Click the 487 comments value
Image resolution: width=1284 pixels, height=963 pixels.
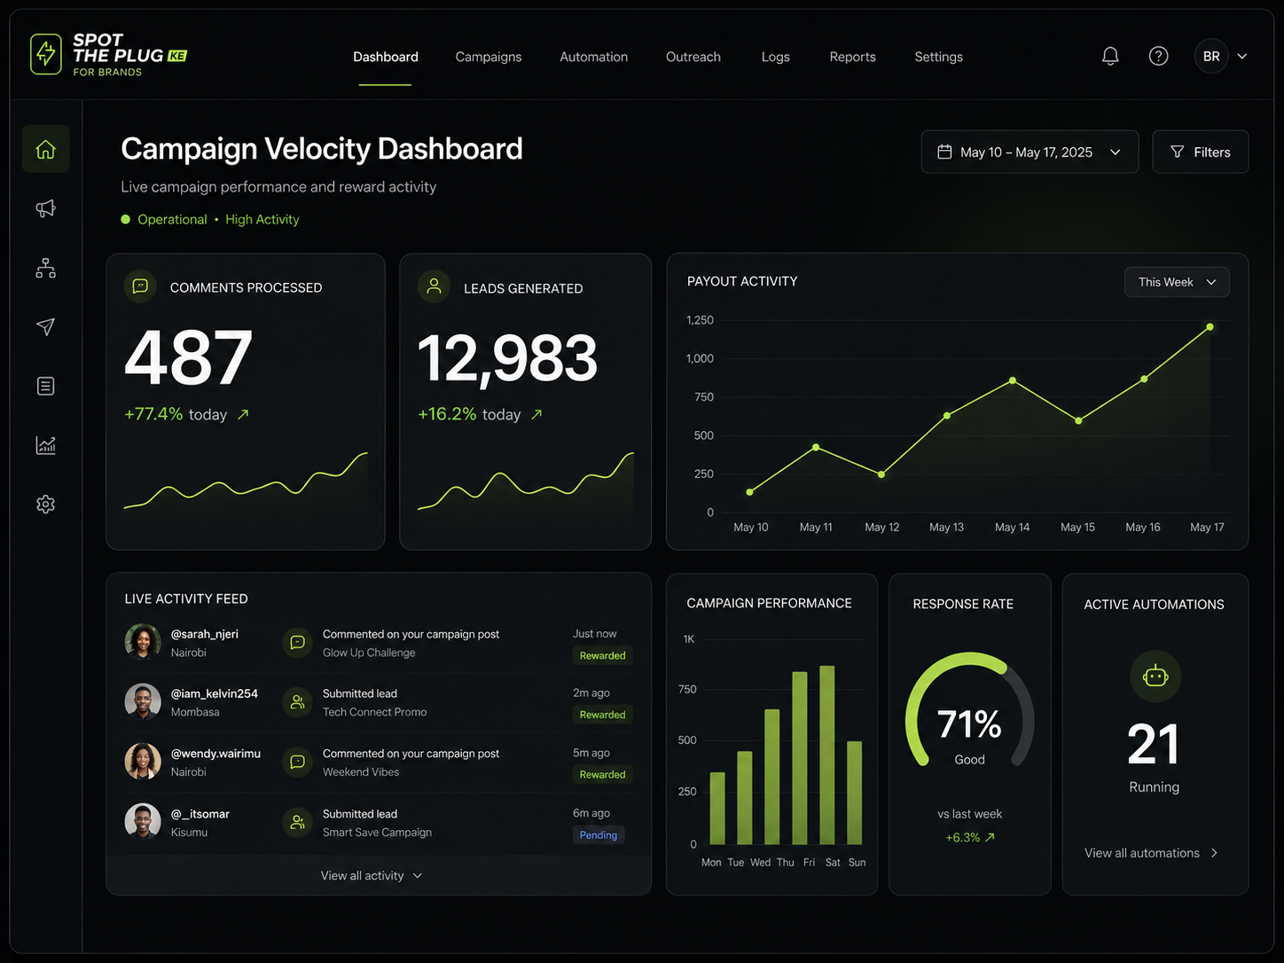tap(188, 358)
